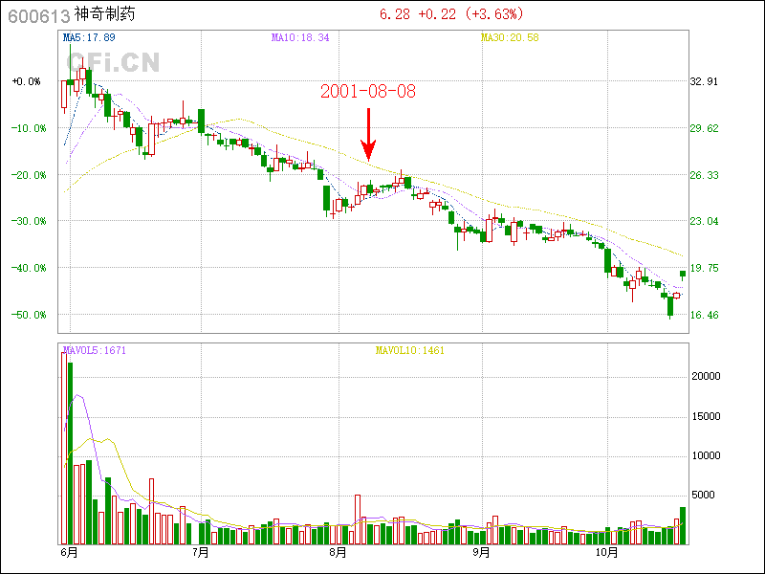The width and height of the screenshot is (765, 574).
Task: Click the -50.0% percentage axis label
Action: [26, 315]
